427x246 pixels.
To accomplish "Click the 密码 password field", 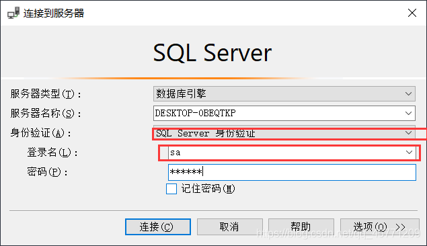I will click(x=292, y=172).
